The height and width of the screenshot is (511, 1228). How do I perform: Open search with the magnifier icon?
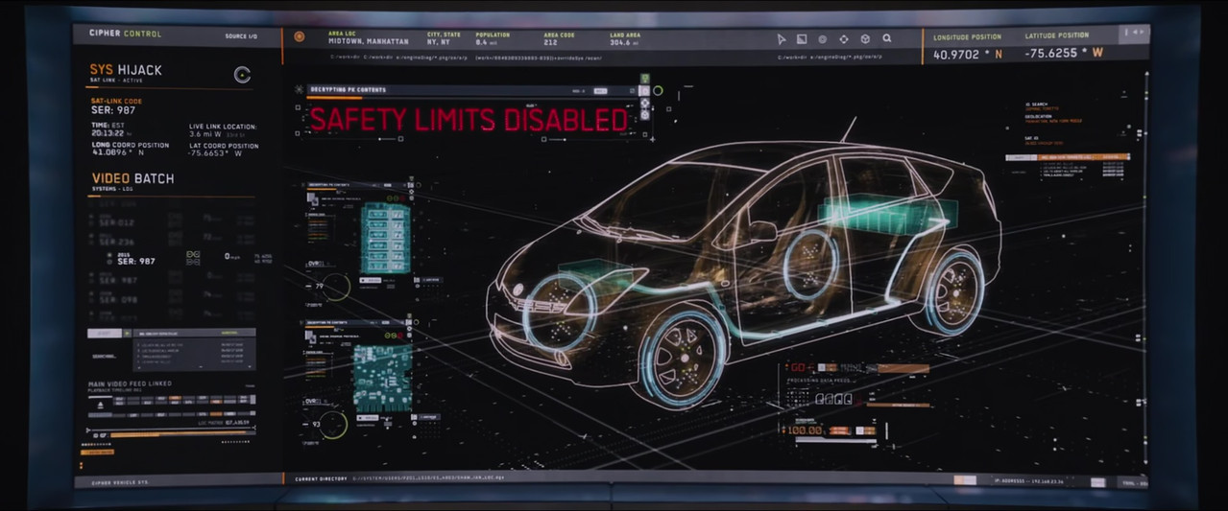coord(887,39)
